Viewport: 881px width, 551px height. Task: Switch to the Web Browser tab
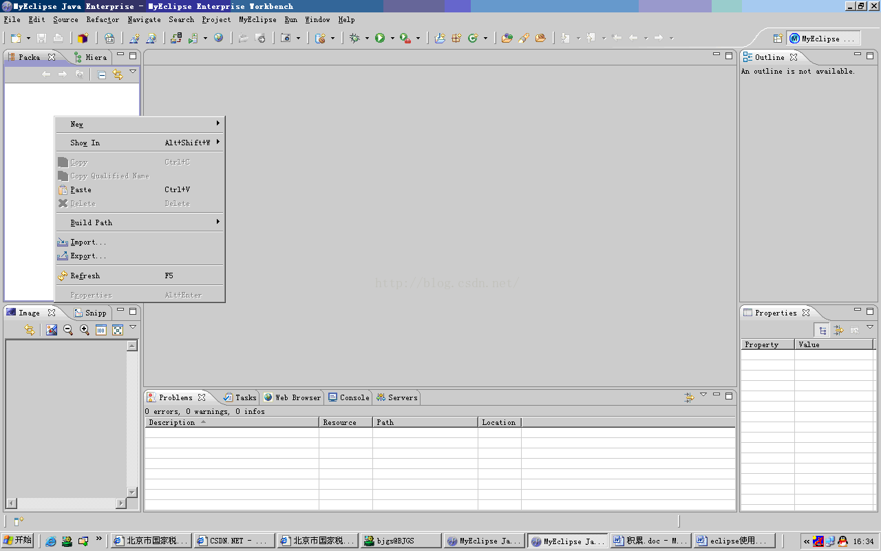[x=293, y=397]
